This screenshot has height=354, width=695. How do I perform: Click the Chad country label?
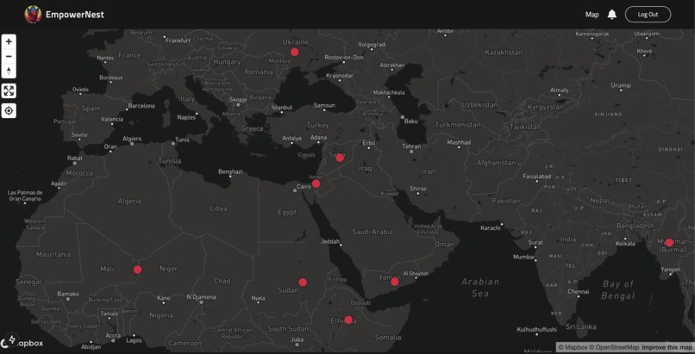tap(222, 281)
